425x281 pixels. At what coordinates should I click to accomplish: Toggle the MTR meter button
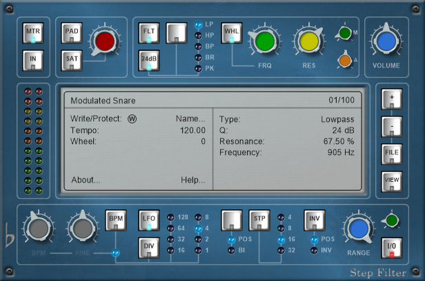[x=33, y=33]
